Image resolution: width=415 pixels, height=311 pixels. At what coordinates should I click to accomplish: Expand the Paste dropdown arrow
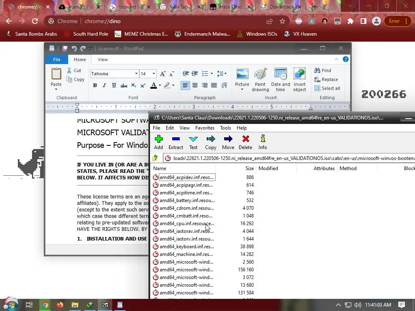tap(56, 89)
